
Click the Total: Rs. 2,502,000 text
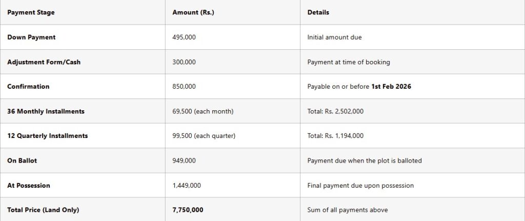(x=335, y=111)
